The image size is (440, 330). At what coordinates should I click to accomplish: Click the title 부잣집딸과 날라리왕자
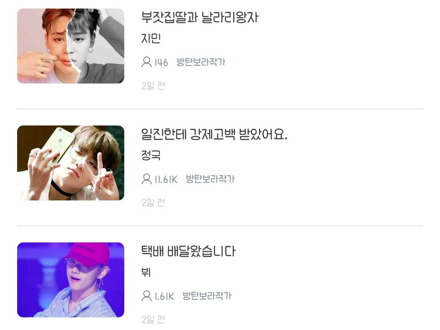(200, 17)
